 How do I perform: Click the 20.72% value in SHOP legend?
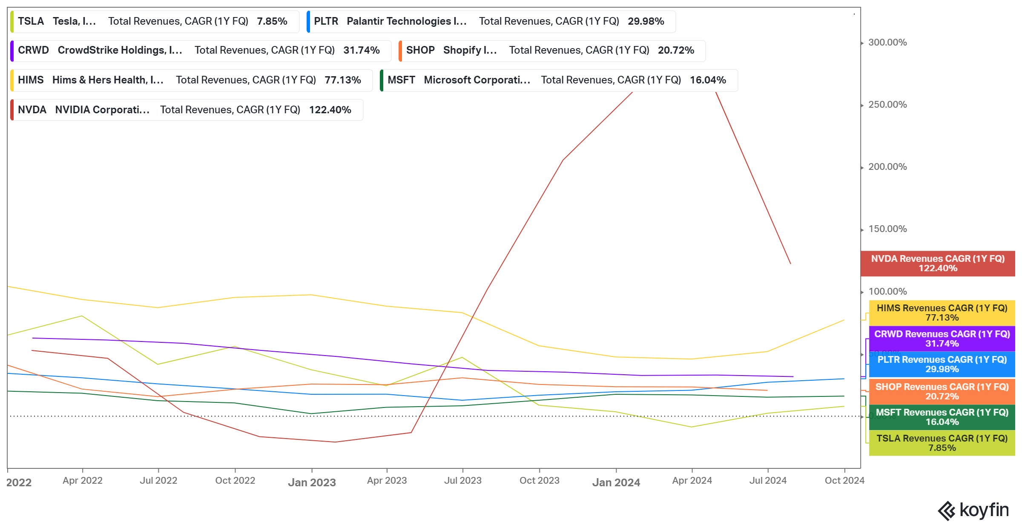(x=676, y=51)
